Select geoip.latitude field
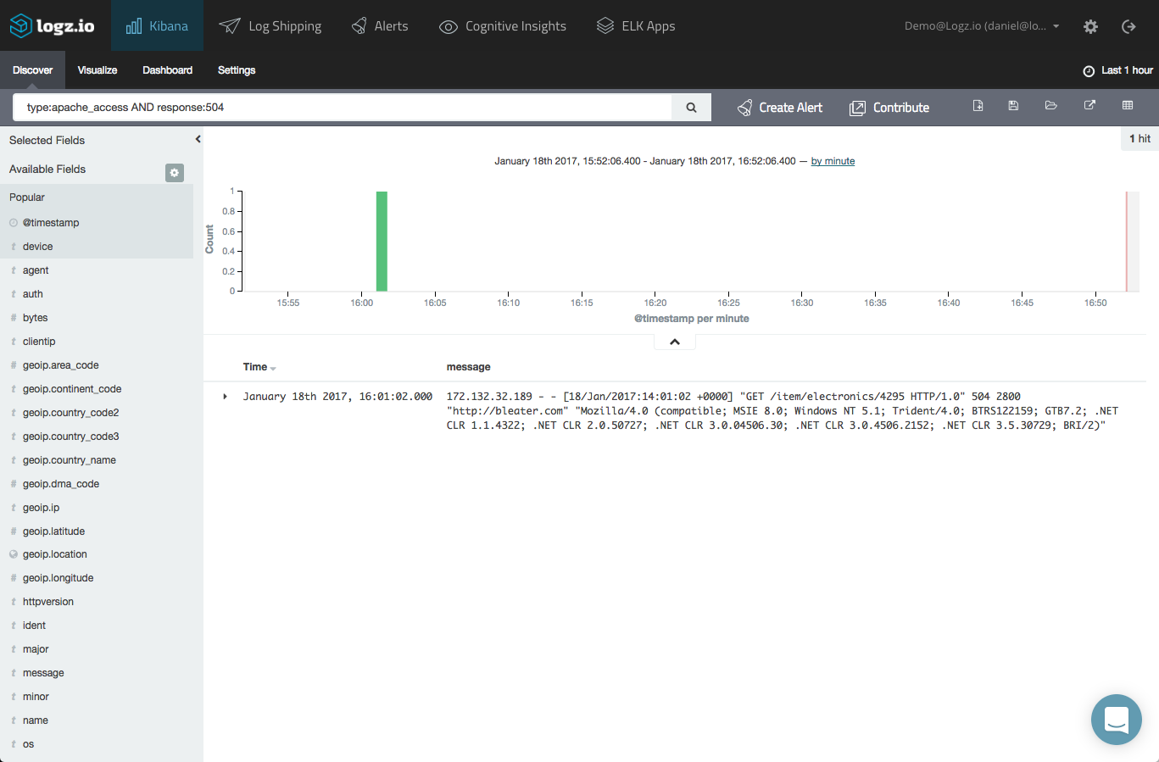Viewport: 1159px width, 762px height. point(54,531)
